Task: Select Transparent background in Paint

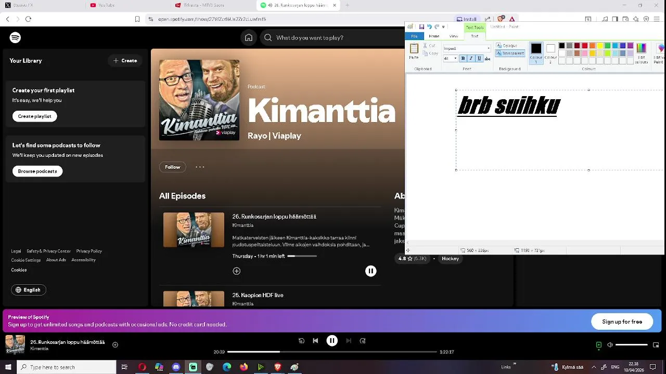Action: 510,53
